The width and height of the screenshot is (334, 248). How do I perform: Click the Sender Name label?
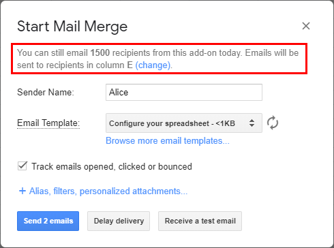pyautogui.click(x=46, y=92)
